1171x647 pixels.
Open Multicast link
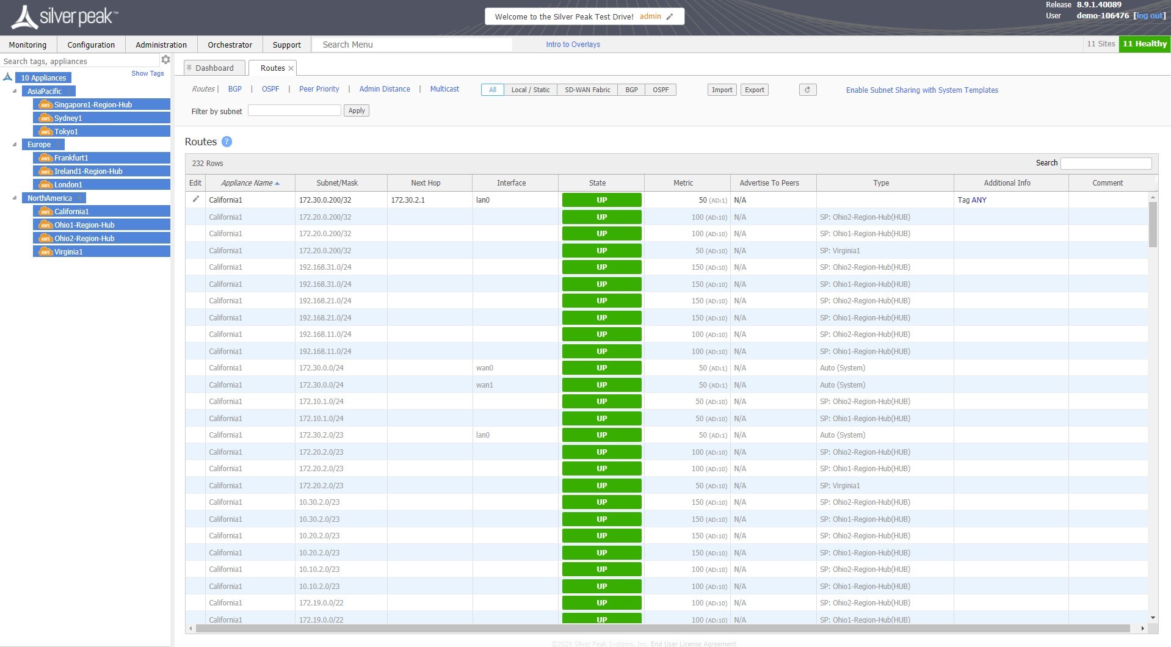pos(444,89)
